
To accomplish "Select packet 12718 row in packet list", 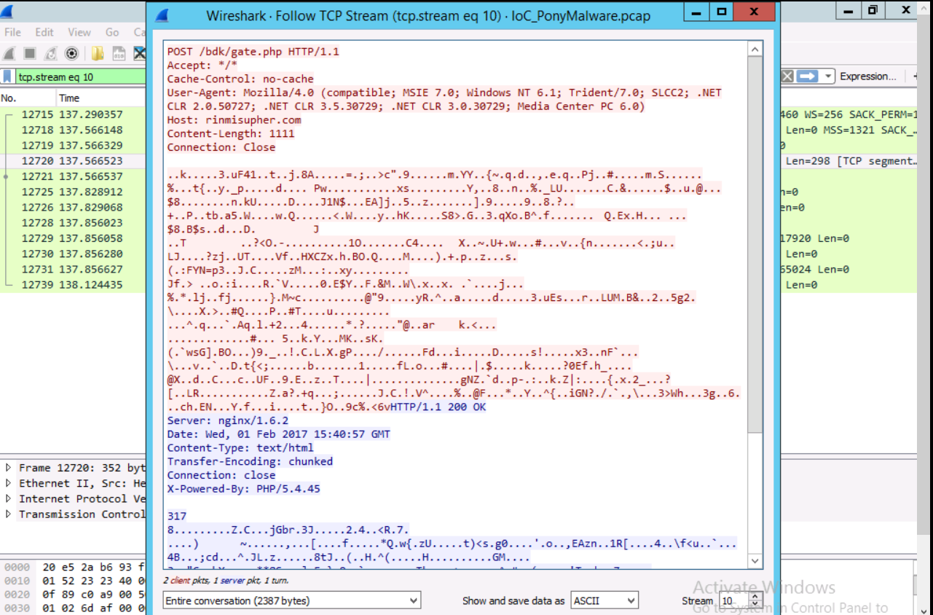I will point(73,130).
